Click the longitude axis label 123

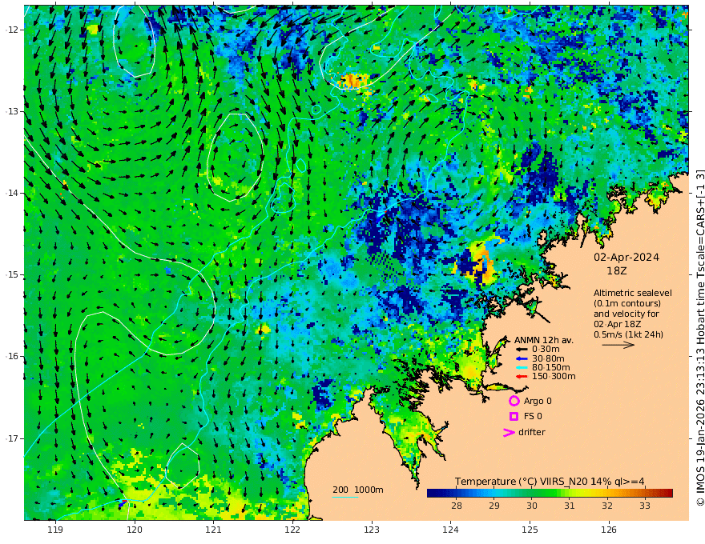pos(372,530)
